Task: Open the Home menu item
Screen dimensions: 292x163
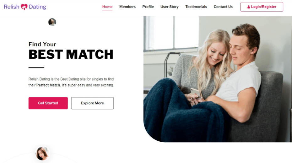Action: coord(107,7)
